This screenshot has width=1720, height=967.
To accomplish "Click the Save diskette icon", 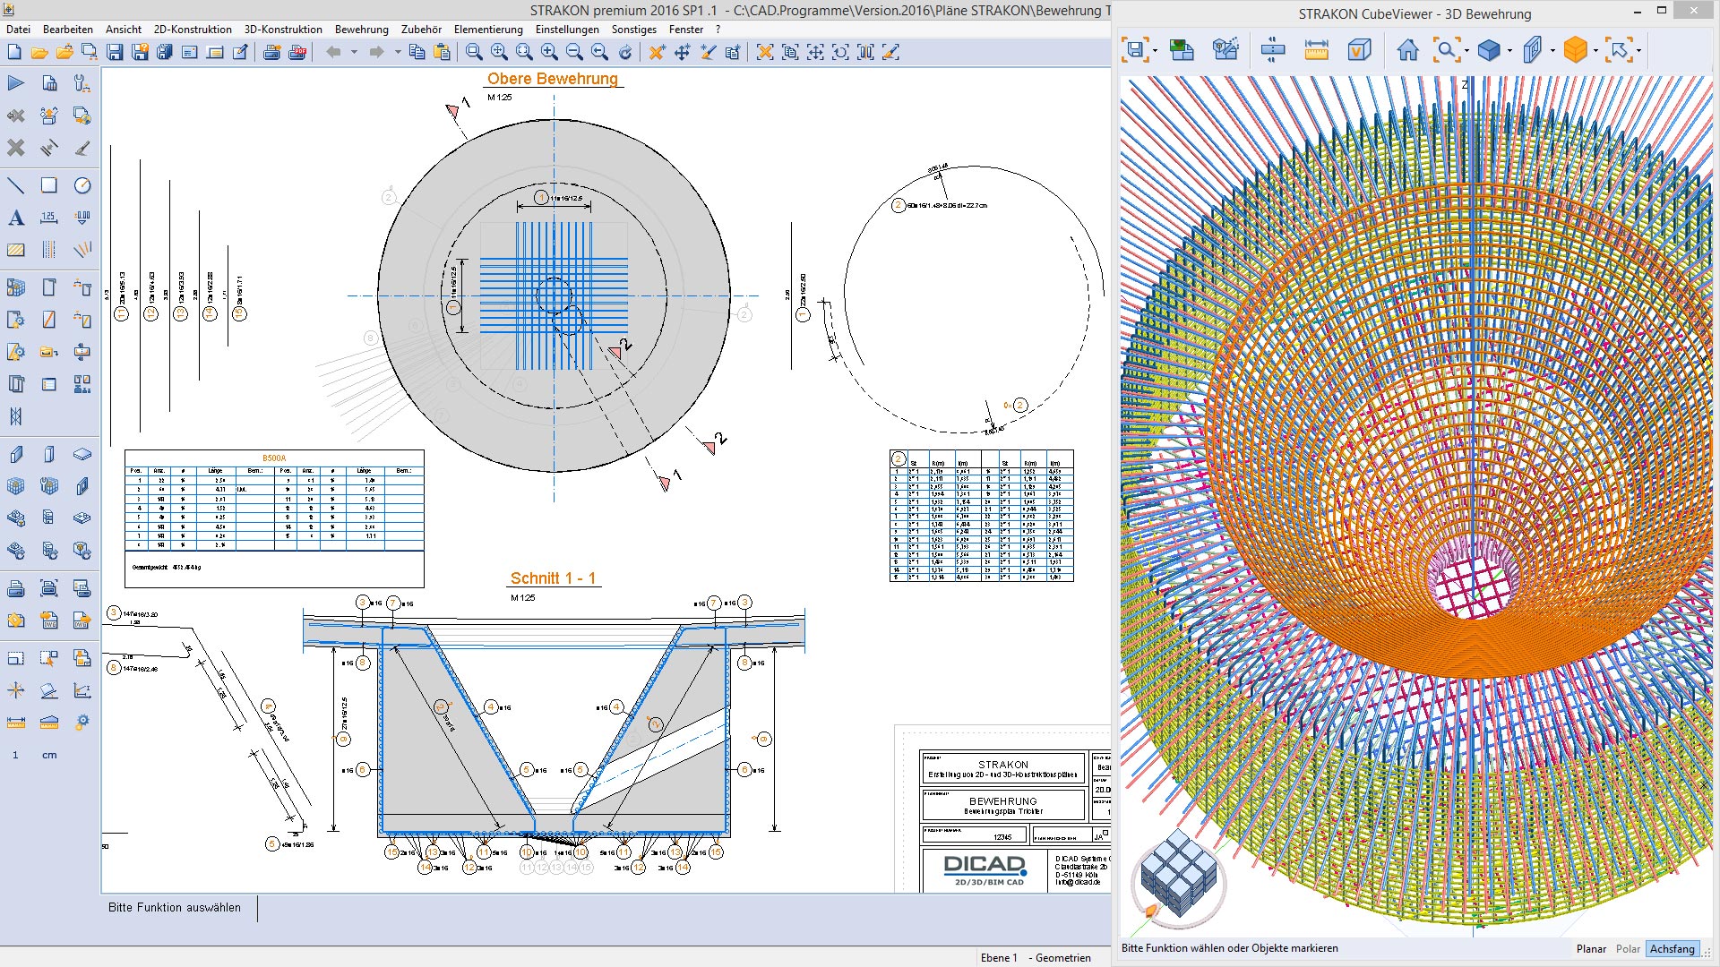I will tap(115, 53).
